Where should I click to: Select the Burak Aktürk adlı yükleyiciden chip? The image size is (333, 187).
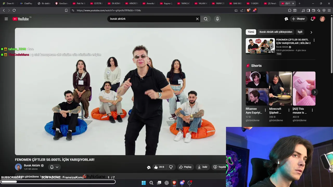click(276, 32)
